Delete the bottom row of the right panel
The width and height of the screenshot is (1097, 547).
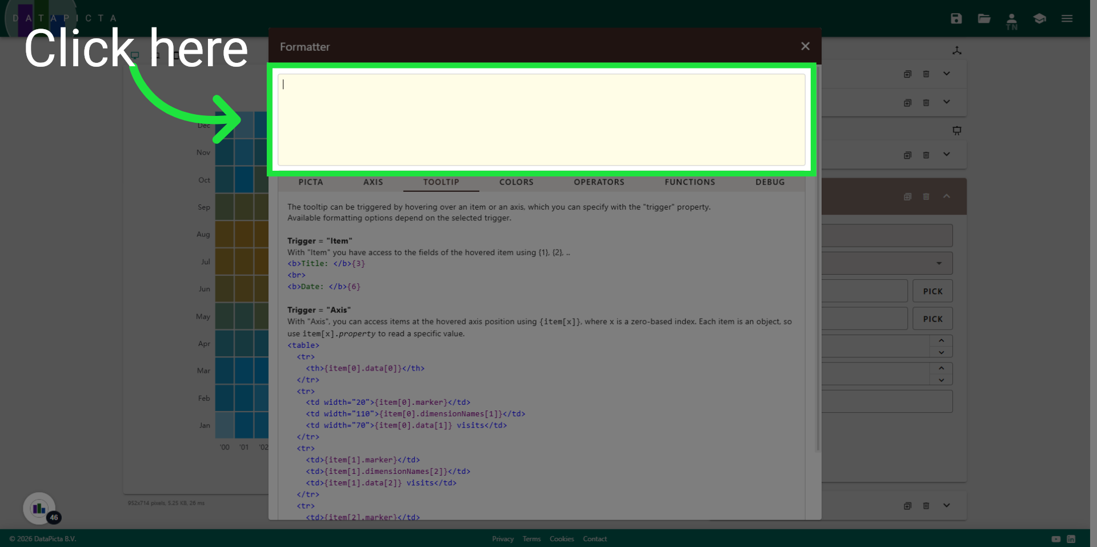926,506
